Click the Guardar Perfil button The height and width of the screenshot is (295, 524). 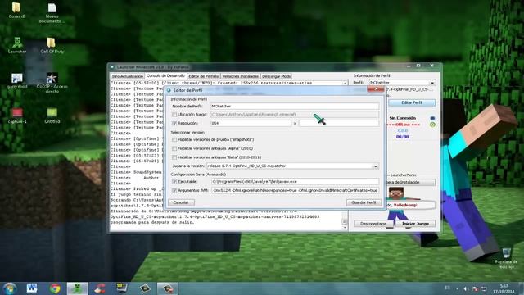pos(364,202)
